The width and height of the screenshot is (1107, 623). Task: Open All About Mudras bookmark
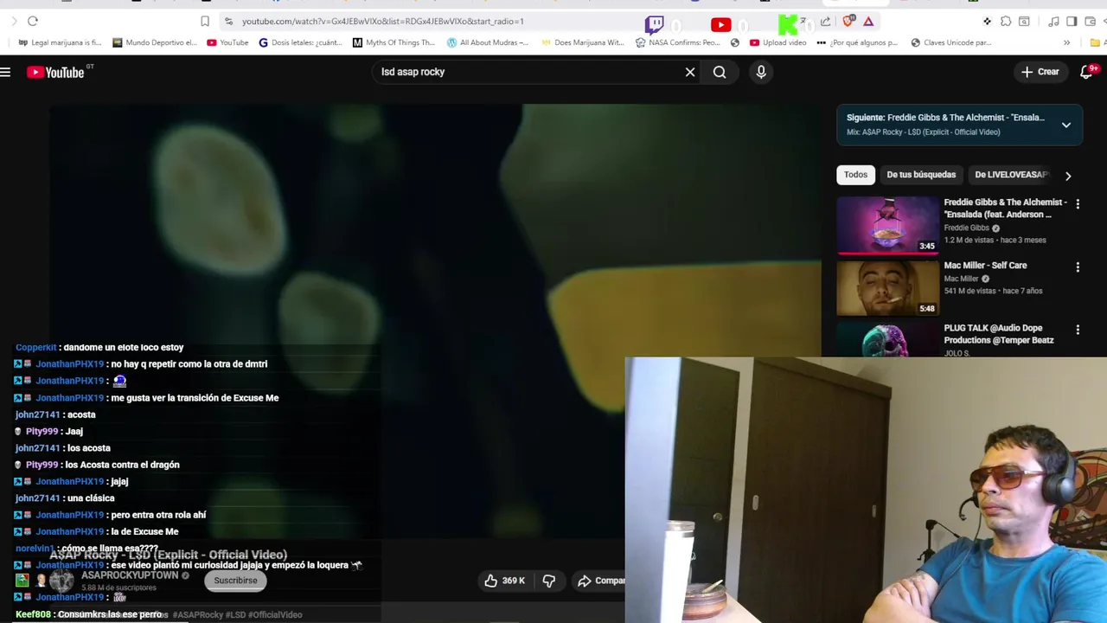click(x=488, y=42)
